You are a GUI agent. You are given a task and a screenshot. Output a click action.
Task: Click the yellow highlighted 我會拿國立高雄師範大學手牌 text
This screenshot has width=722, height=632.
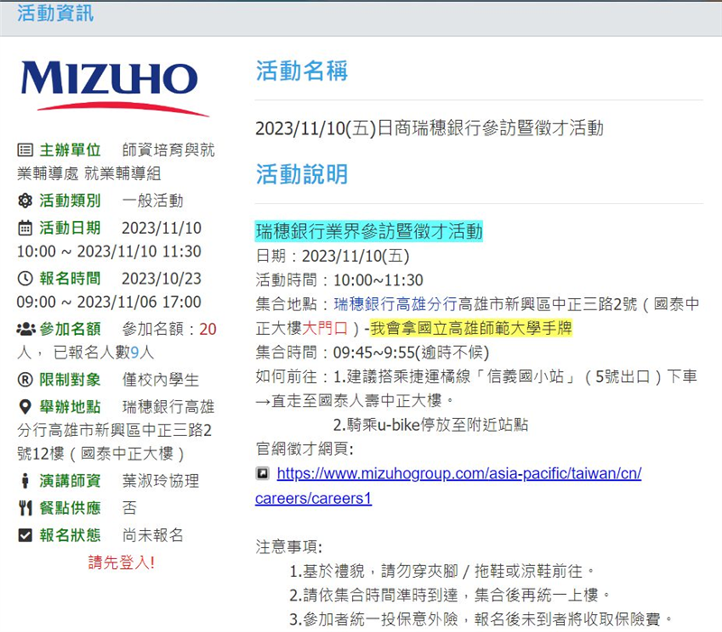coord(471,328)
